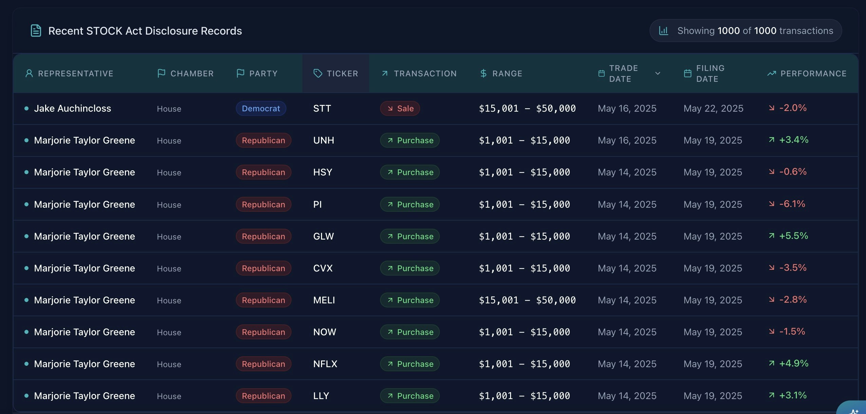
Task: Click the +3.1% performance value for LLY
Action: 793,395
